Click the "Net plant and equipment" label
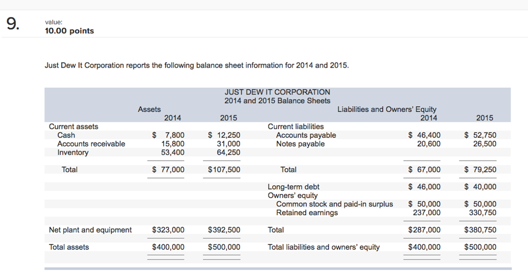 (x=90, y=230)
